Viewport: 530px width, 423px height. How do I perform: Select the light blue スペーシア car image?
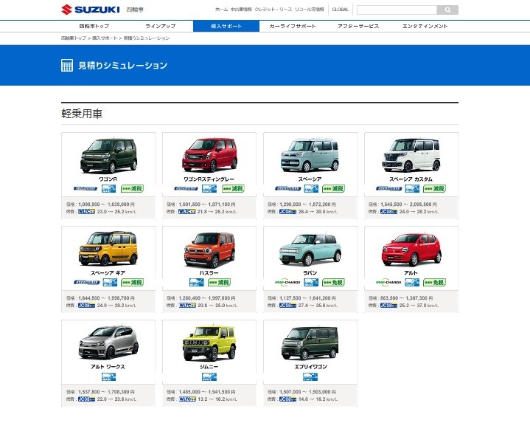310,155
